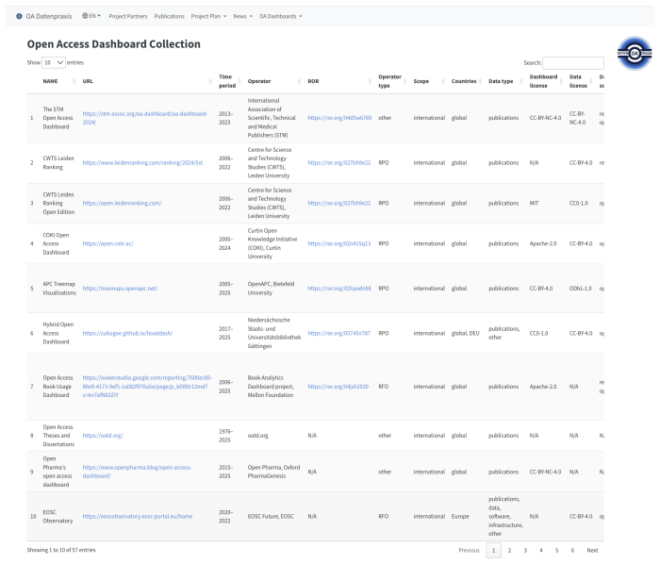
Task: Expand the OA Dashboards menu
Action: [x=280, y=16]
